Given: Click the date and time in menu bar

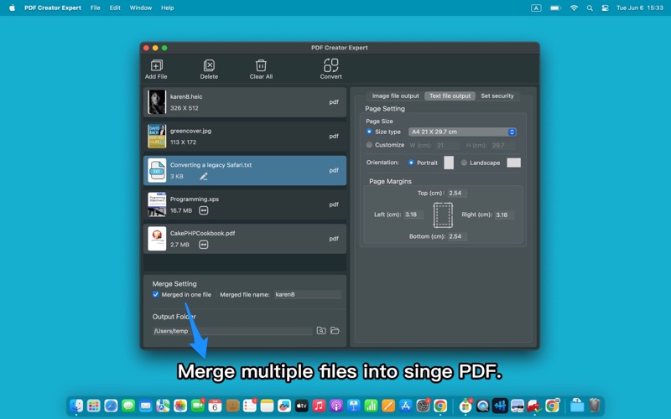Looking at the screenshot, I should tap(640, 8).
